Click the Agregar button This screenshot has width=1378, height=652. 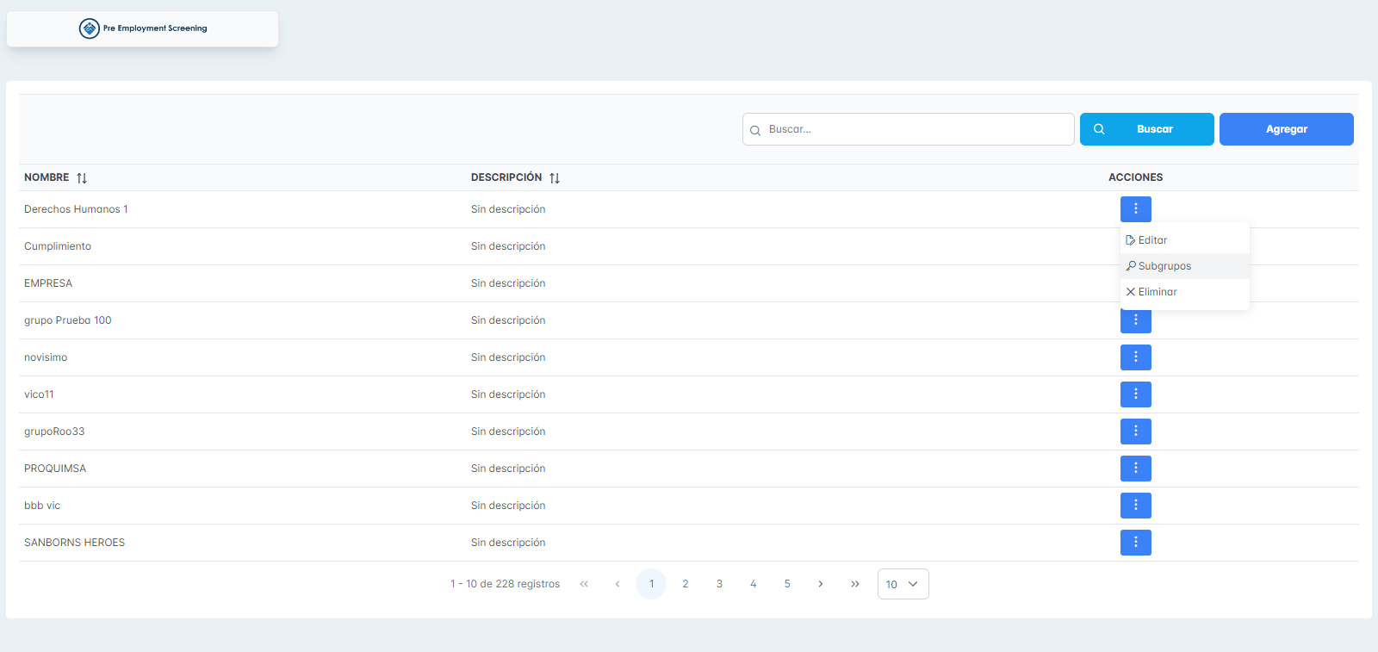[x=1286, y=129]
